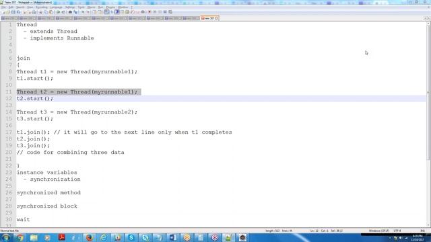Click the Cut toolbar icon
Viewport: 431px width, 242px height.
tap(40, 12)
